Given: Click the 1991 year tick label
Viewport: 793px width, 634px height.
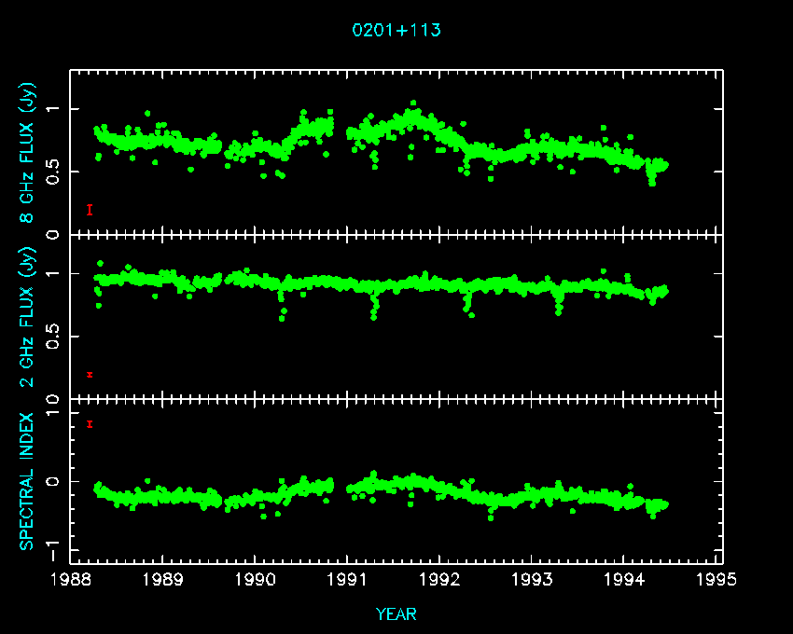Looking at the screenshot, I should click(x=348, y=580).
